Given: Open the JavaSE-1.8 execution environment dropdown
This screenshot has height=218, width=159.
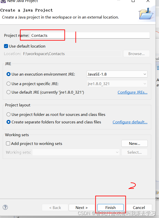Looking at the screenshot, I should pyautogui.click(x=144, y=74).
